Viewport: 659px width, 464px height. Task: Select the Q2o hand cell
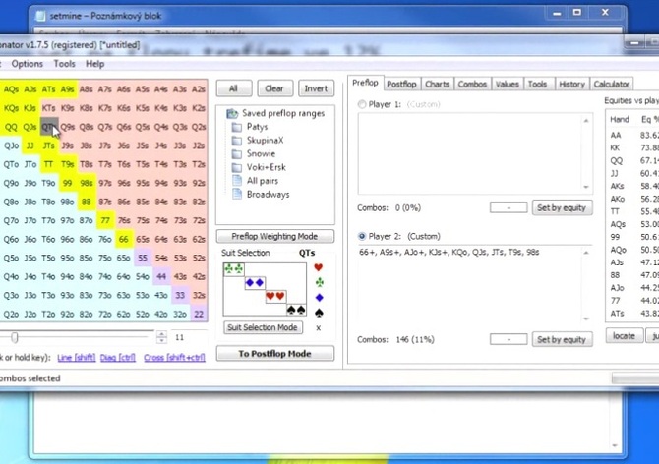point(11,315)
